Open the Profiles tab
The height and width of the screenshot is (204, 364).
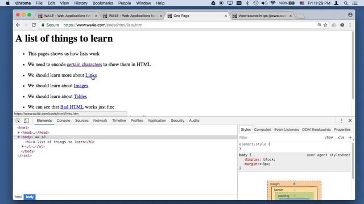pos(136,121)
